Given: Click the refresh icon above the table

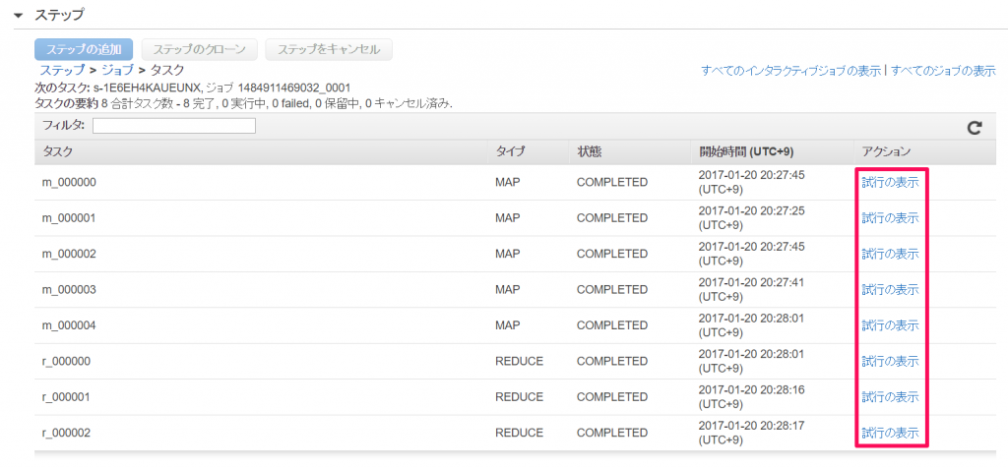Looking at the screenshot, I should [x=975, y=127].
